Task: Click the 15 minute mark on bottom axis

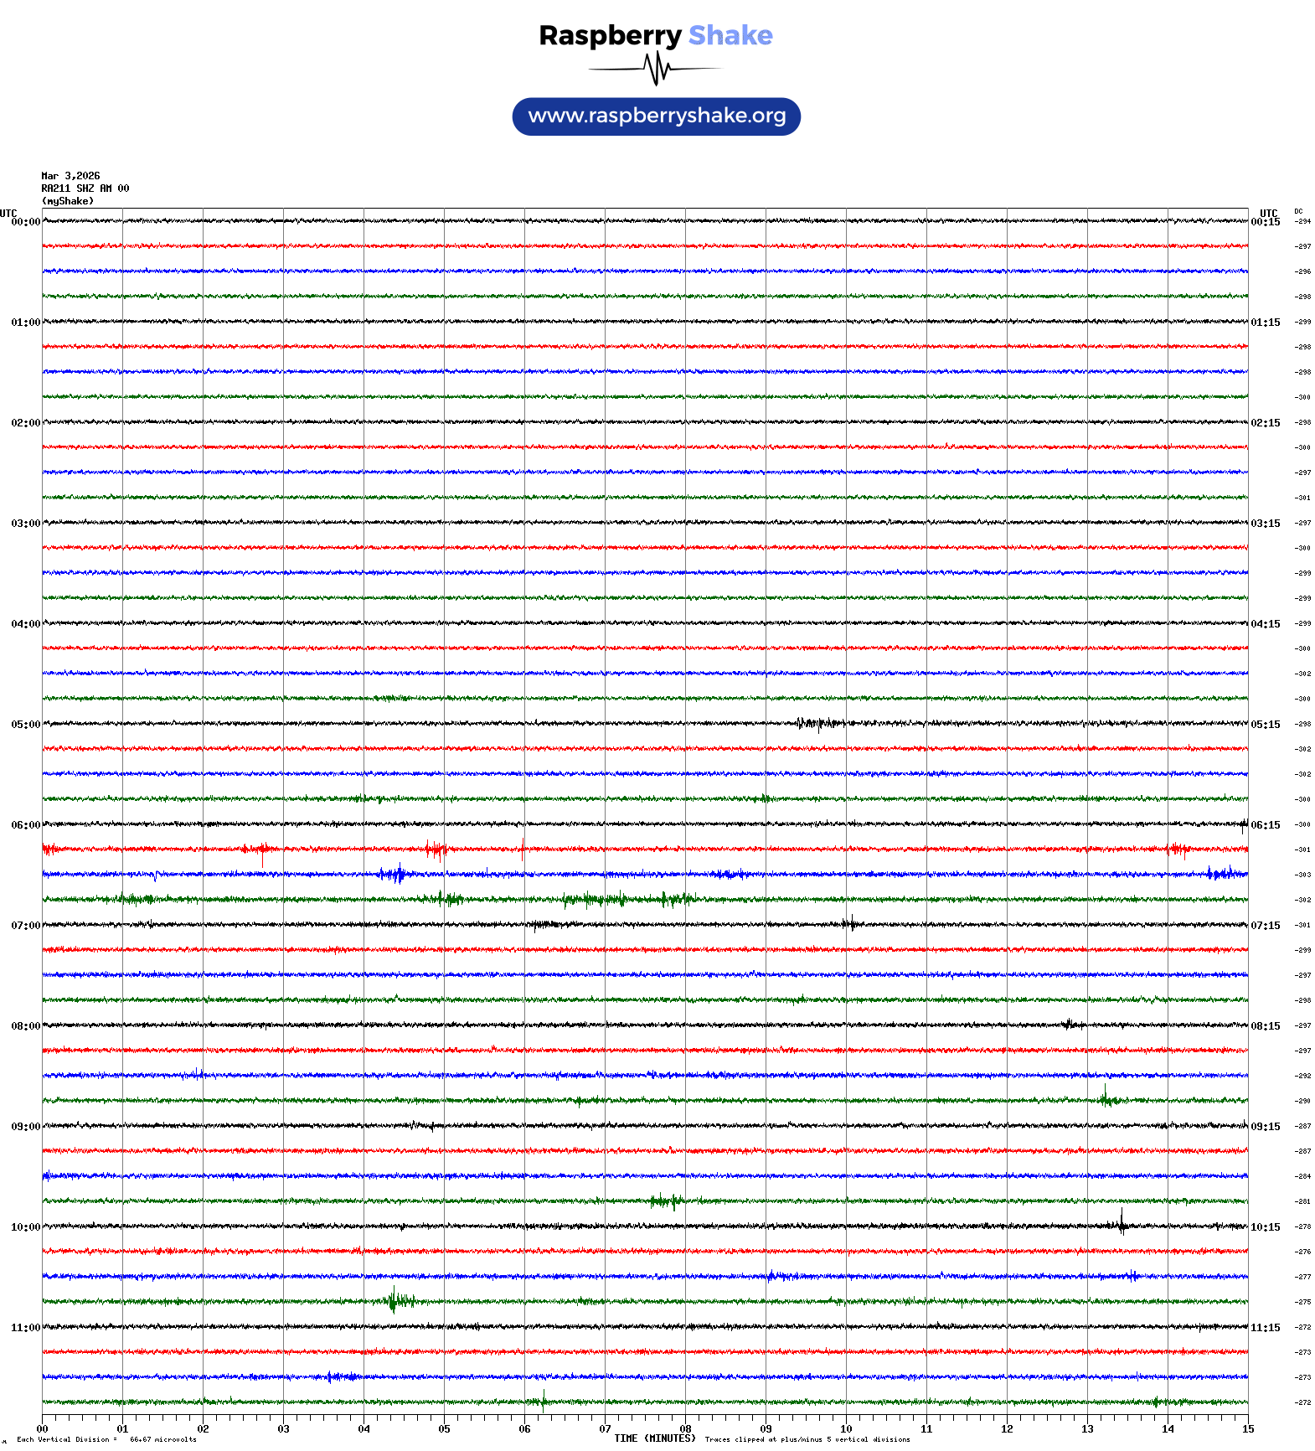Action: (x=1247, y=1429)
